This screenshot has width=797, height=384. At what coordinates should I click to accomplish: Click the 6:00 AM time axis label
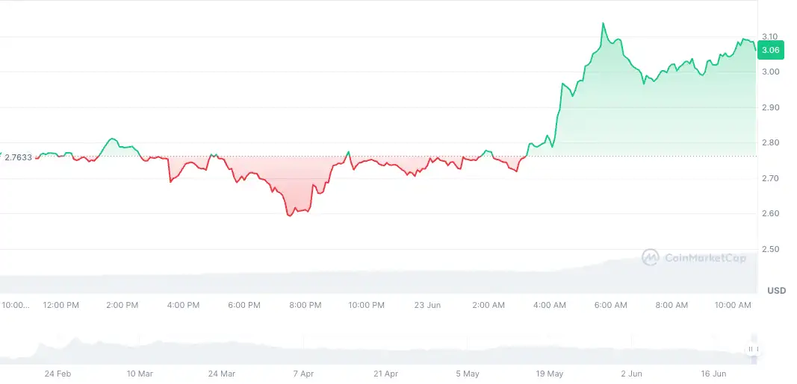click(610, 305)
